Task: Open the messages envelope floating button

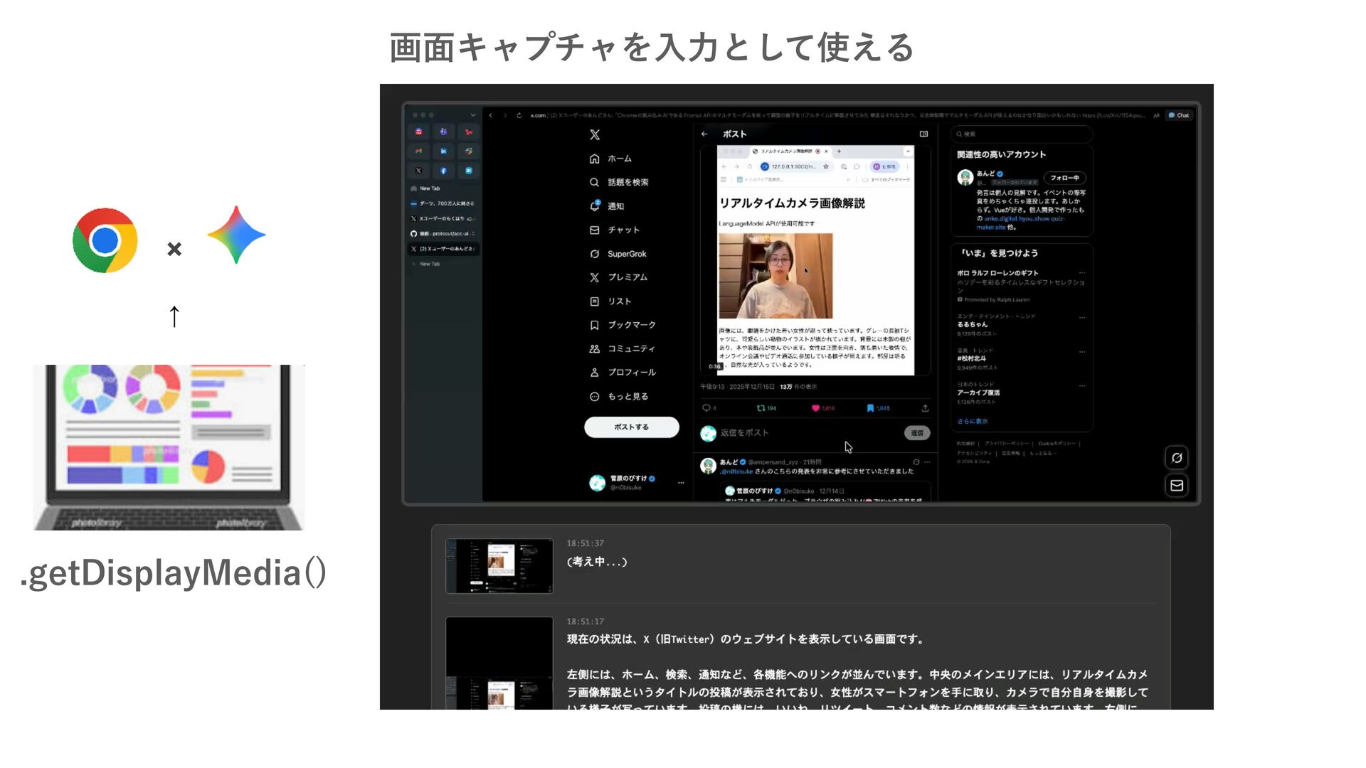Action: click(x=1177, y=485)
